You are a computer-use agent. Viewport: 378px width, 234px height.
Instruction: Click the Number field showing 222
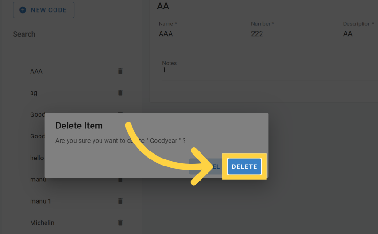(x=289, y=34)
